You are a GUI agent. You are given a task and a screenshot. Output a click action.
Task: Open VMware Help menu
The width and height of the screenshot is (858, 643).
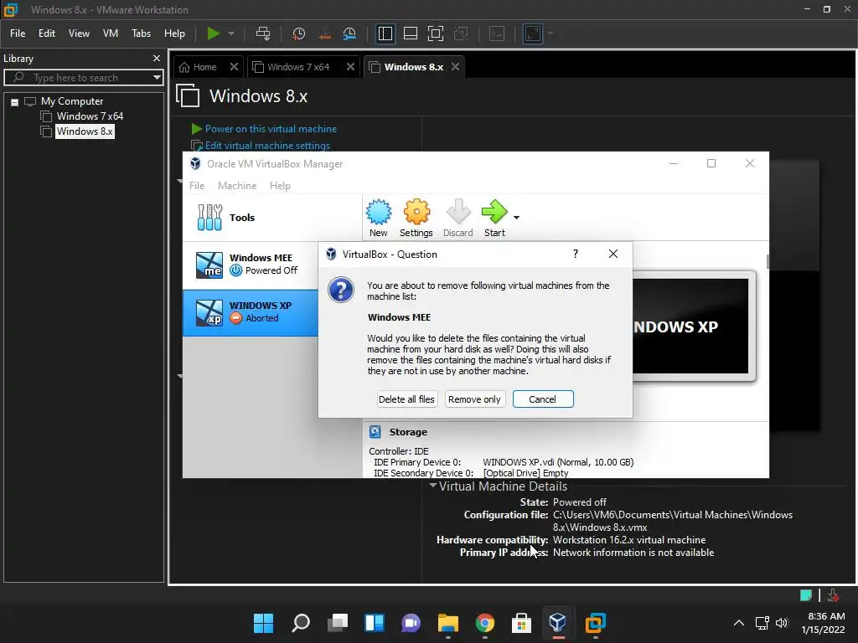tap(174, 33)
